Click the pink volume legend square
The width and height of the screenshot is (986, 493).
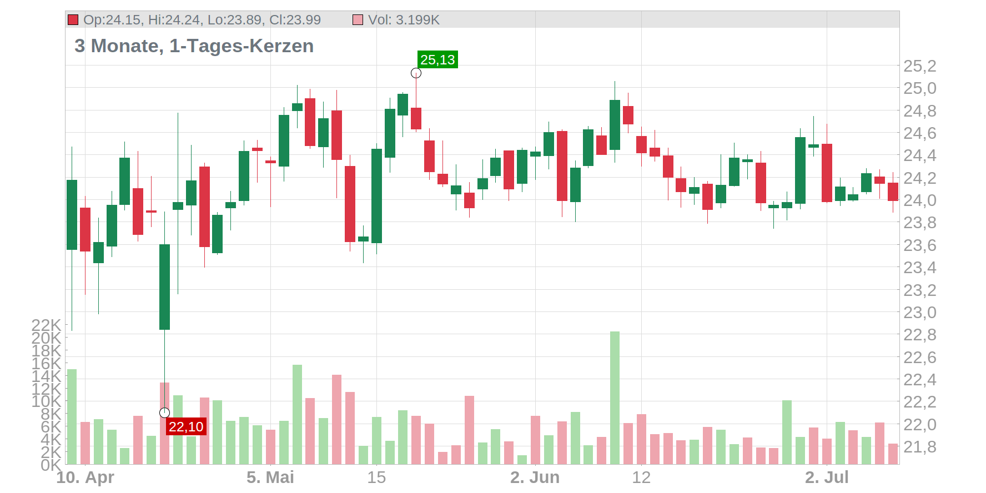pos(358,20)
